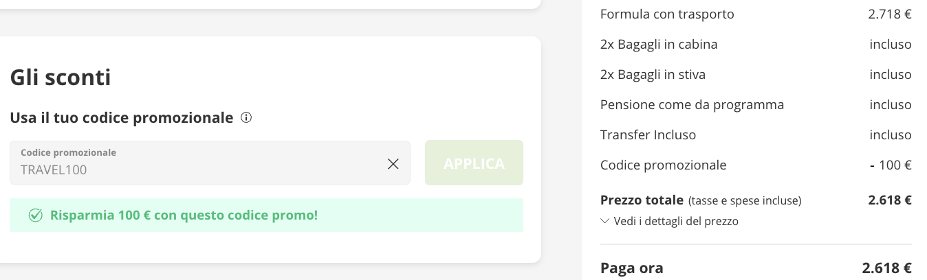Click the 'Paga ora' 2.618 € amount
Viewport: 927px width, 280px height.
(887, 268)
